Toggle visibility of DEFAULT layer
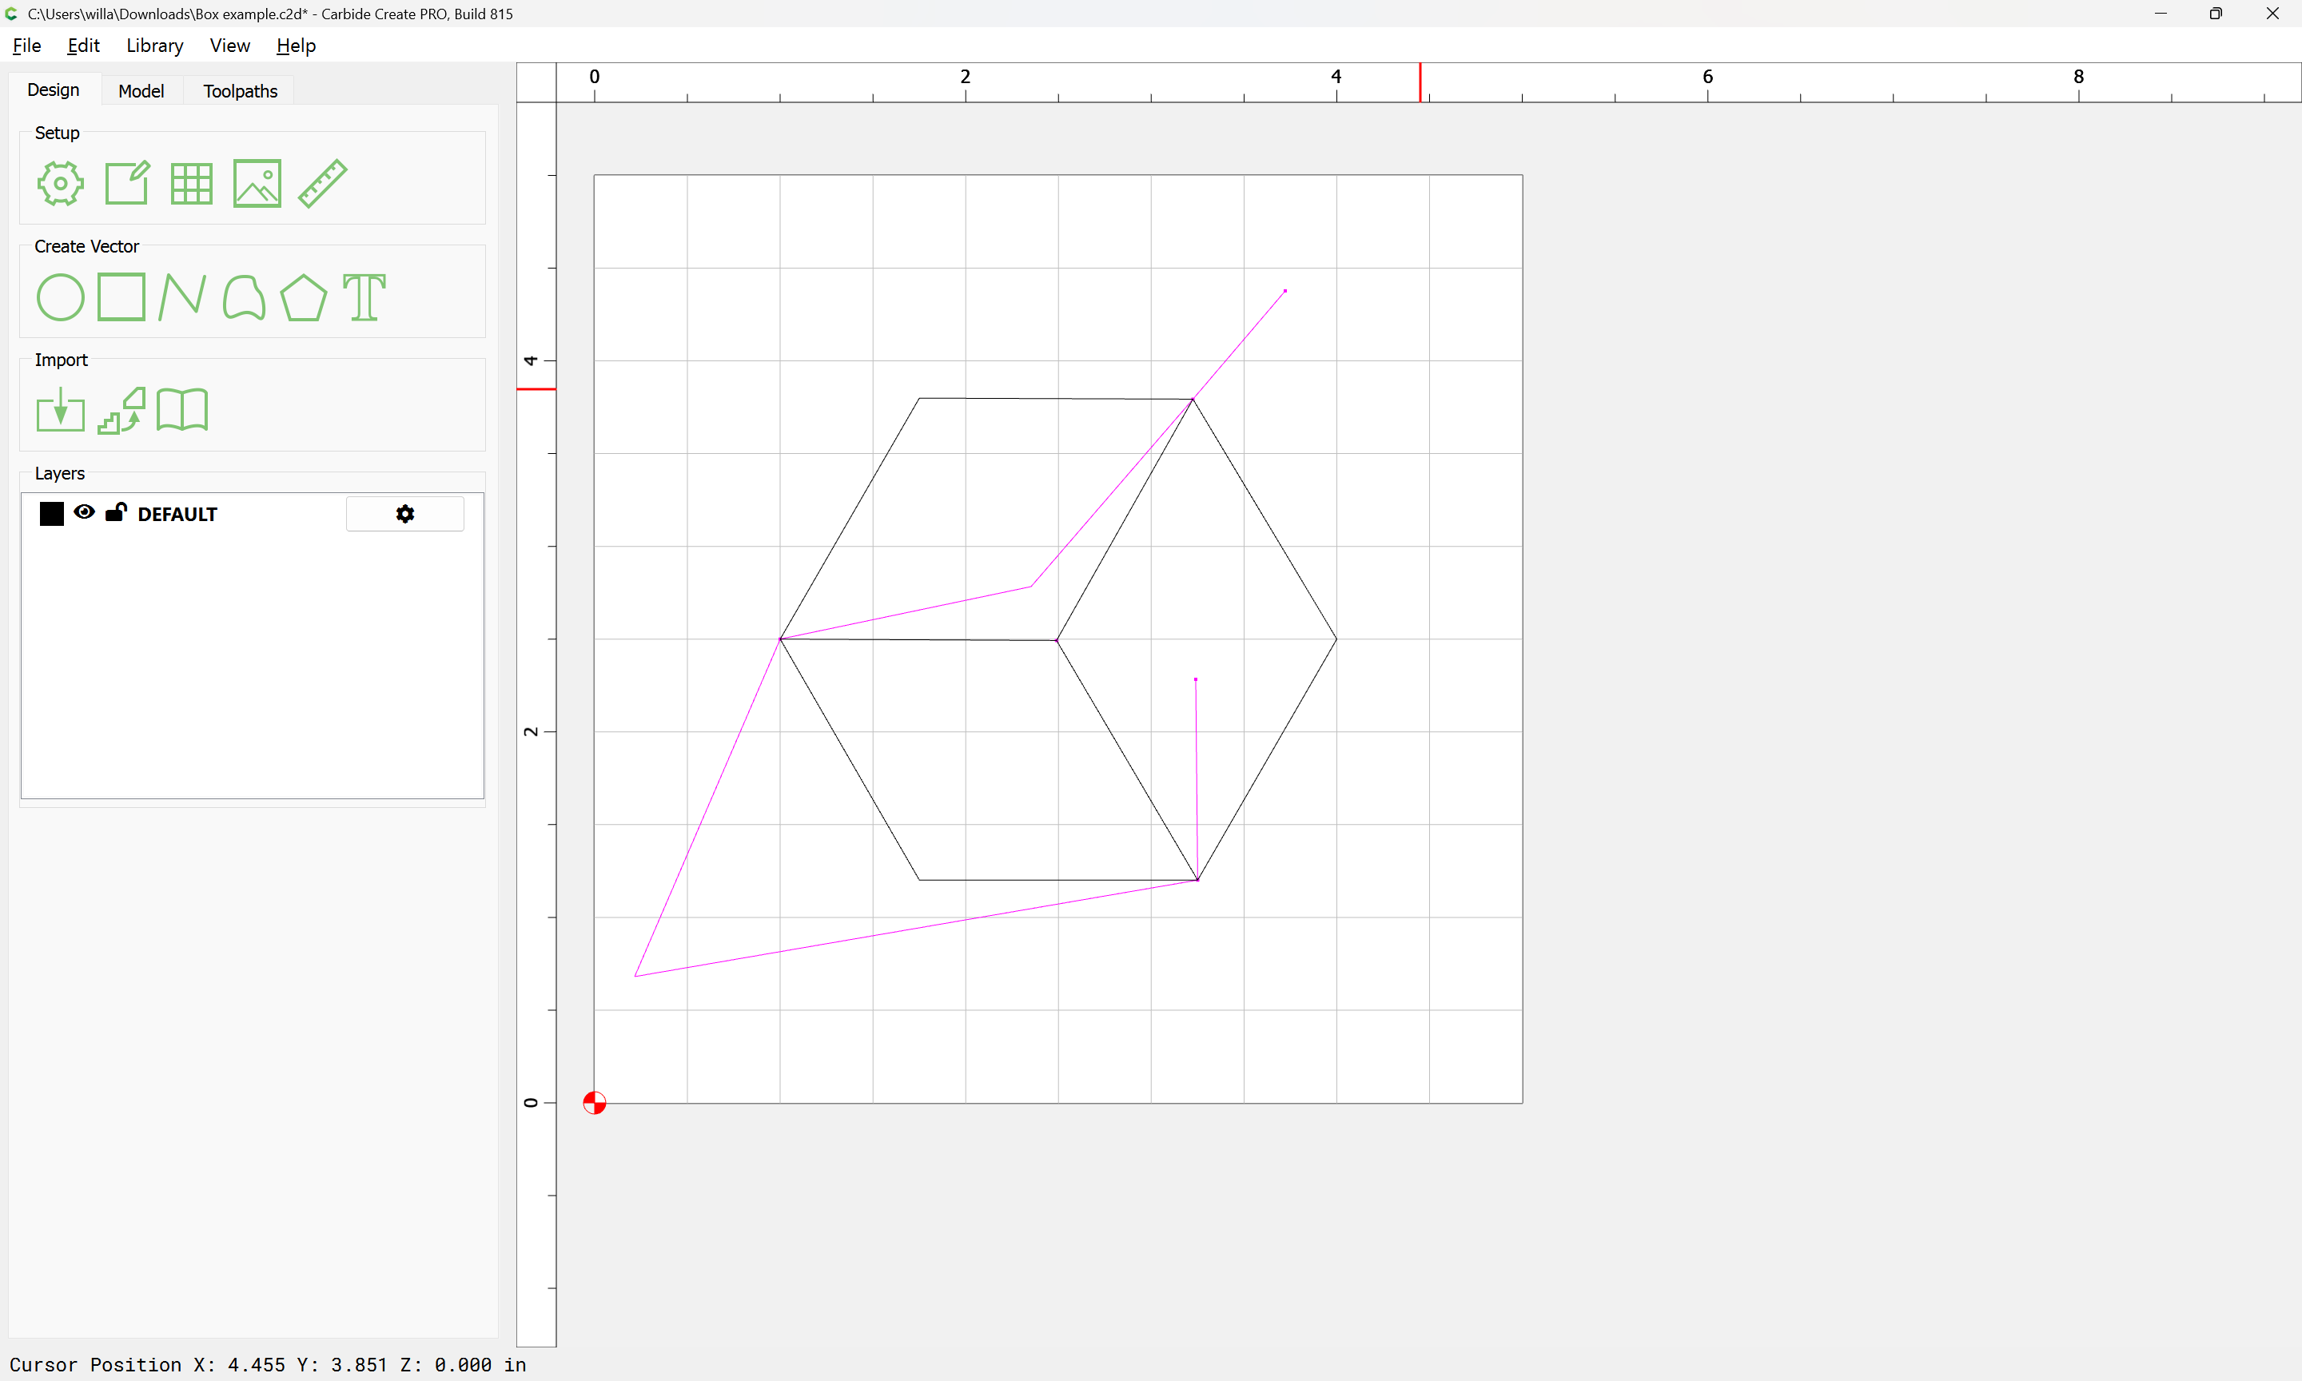Viewport: 2302px width, 1381px height. tap(84, 511)
